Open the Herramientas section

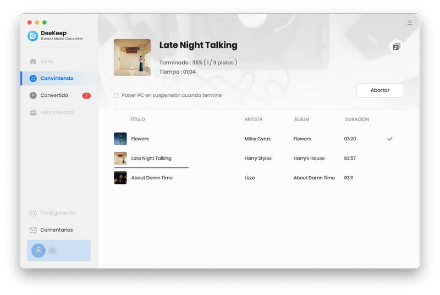(x=57, y=112)
